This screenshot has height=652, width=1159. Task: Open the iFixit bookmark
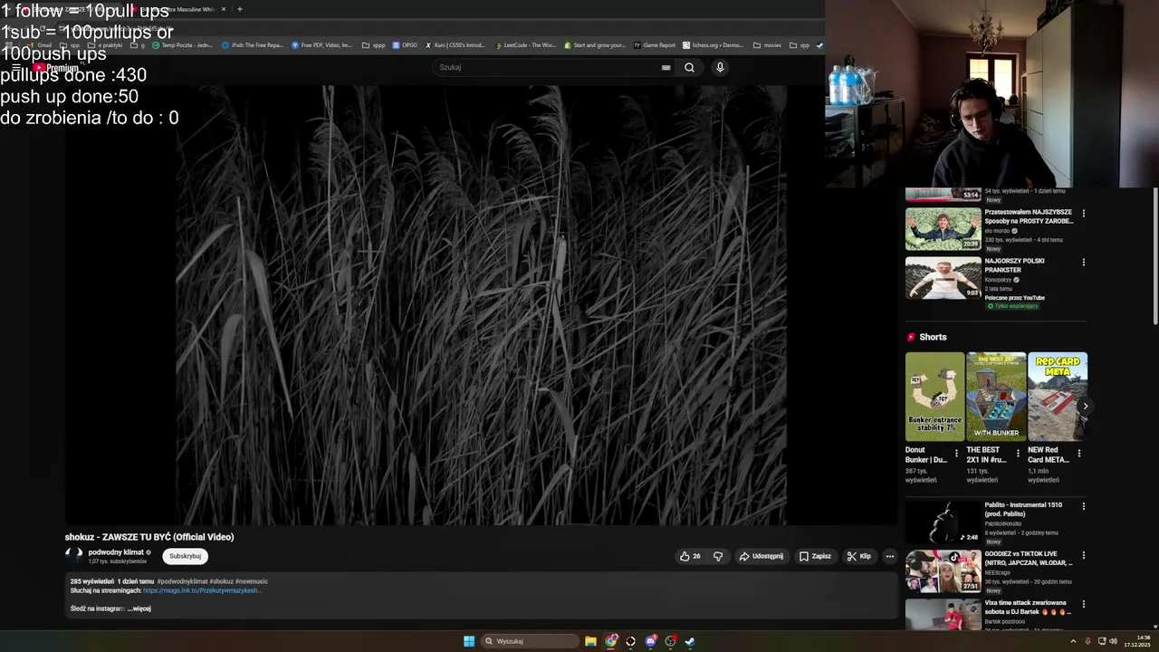pos(253,45)
